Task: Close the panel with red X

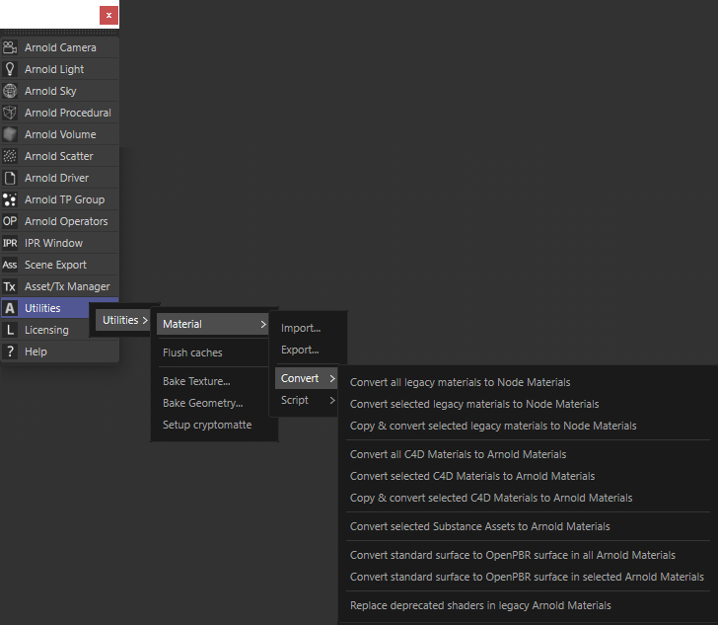Action: [108, 15]
